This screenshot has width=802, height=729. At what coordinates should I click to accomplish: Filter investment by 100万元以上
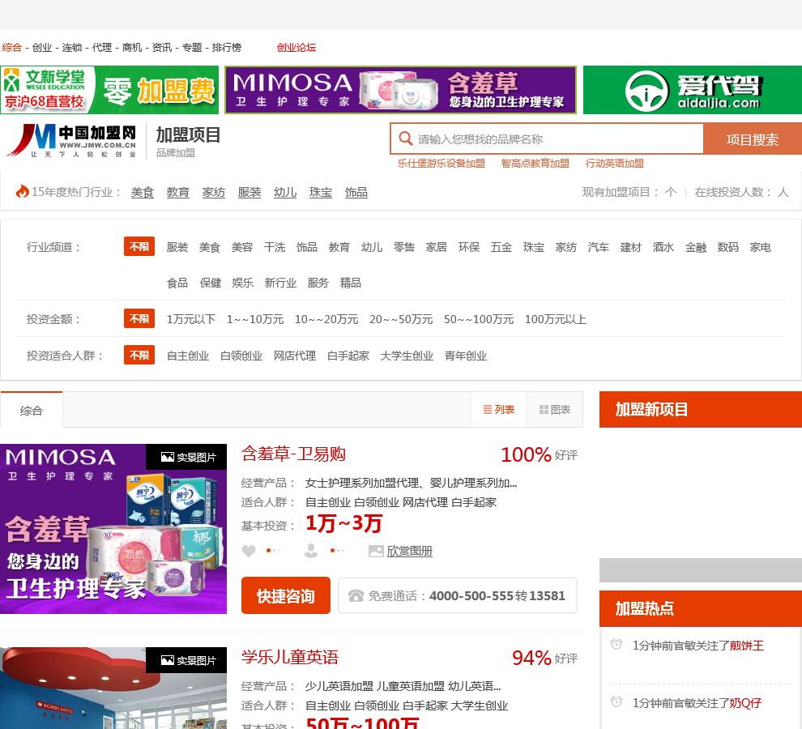(x=556, y=319)
